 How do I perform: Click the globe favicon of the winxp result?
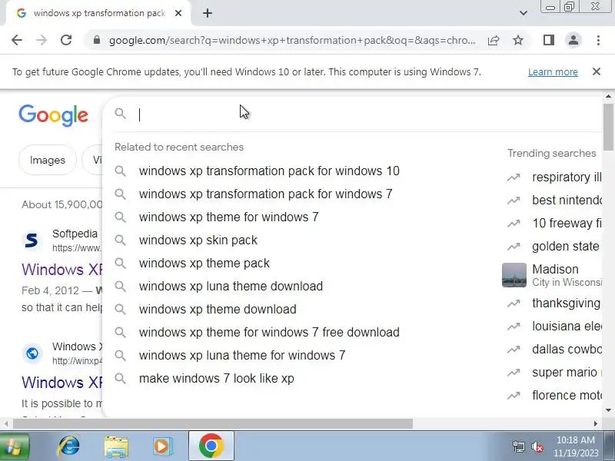pyautogui.click(x=32, y=353)
